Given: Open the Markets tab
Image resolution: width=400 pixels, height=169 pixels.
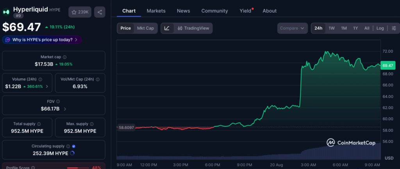Looking at the screenshot, I should [x=156, y=11].
